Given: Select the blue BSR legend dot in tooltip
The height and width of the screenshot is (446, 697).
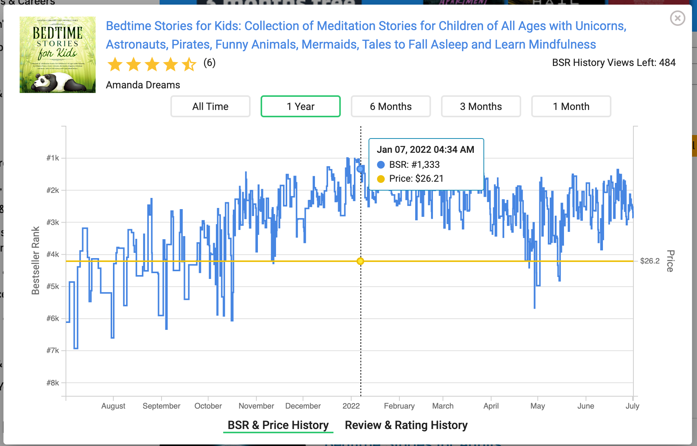Looking at the screenshot, I should point(381,164).
